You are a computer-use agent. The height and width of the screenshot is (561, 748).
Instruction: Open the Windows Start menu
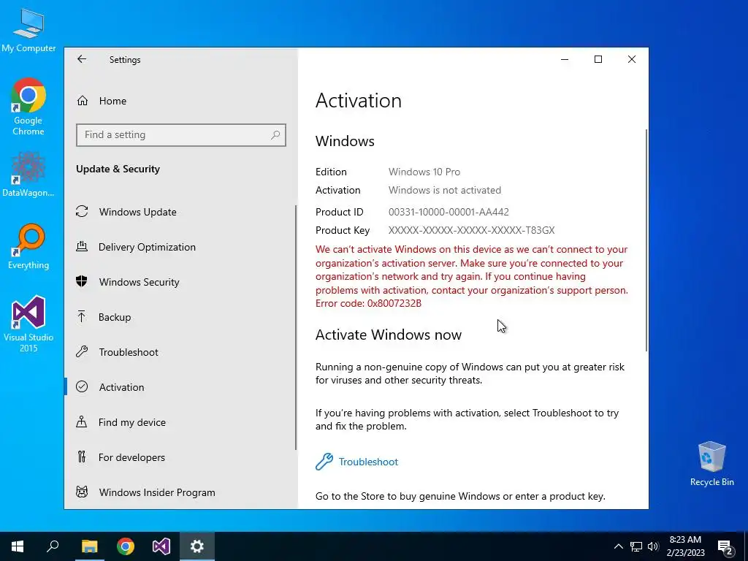pyautogui.click(x=18, y=546)
